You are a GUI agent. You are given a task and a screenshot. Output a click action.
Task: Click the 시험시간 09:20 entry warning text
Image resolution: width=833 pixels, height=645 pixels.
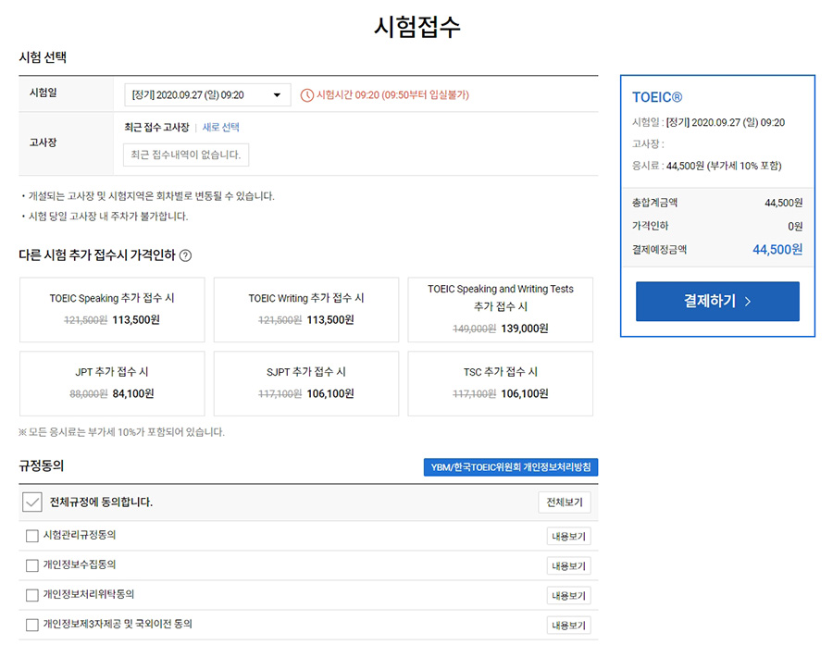pos(392,95)
